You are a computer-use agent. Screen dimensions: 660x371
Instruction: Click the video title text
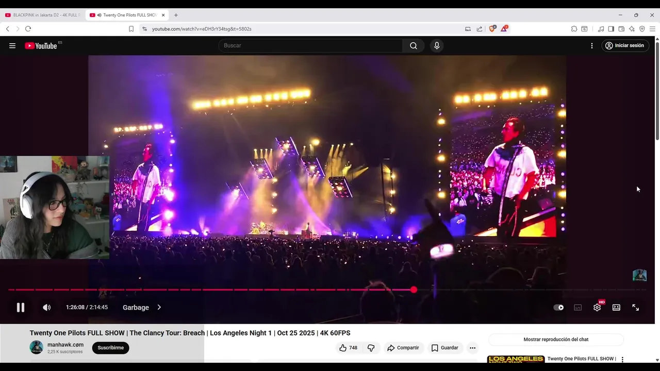190,333
